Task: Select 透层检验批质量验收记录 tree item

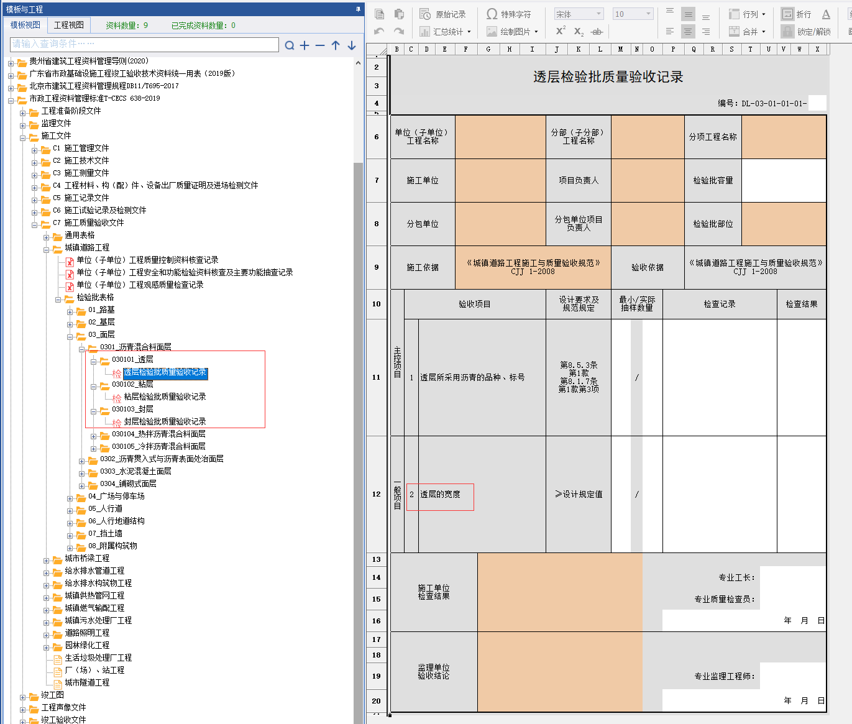Action: tap(165, 372)
